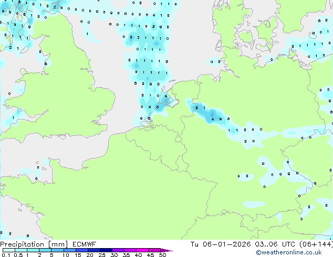Viewport: 333px width, 257px height.
Task: Click the '25' legend scale number
Action: click(102, 255)
